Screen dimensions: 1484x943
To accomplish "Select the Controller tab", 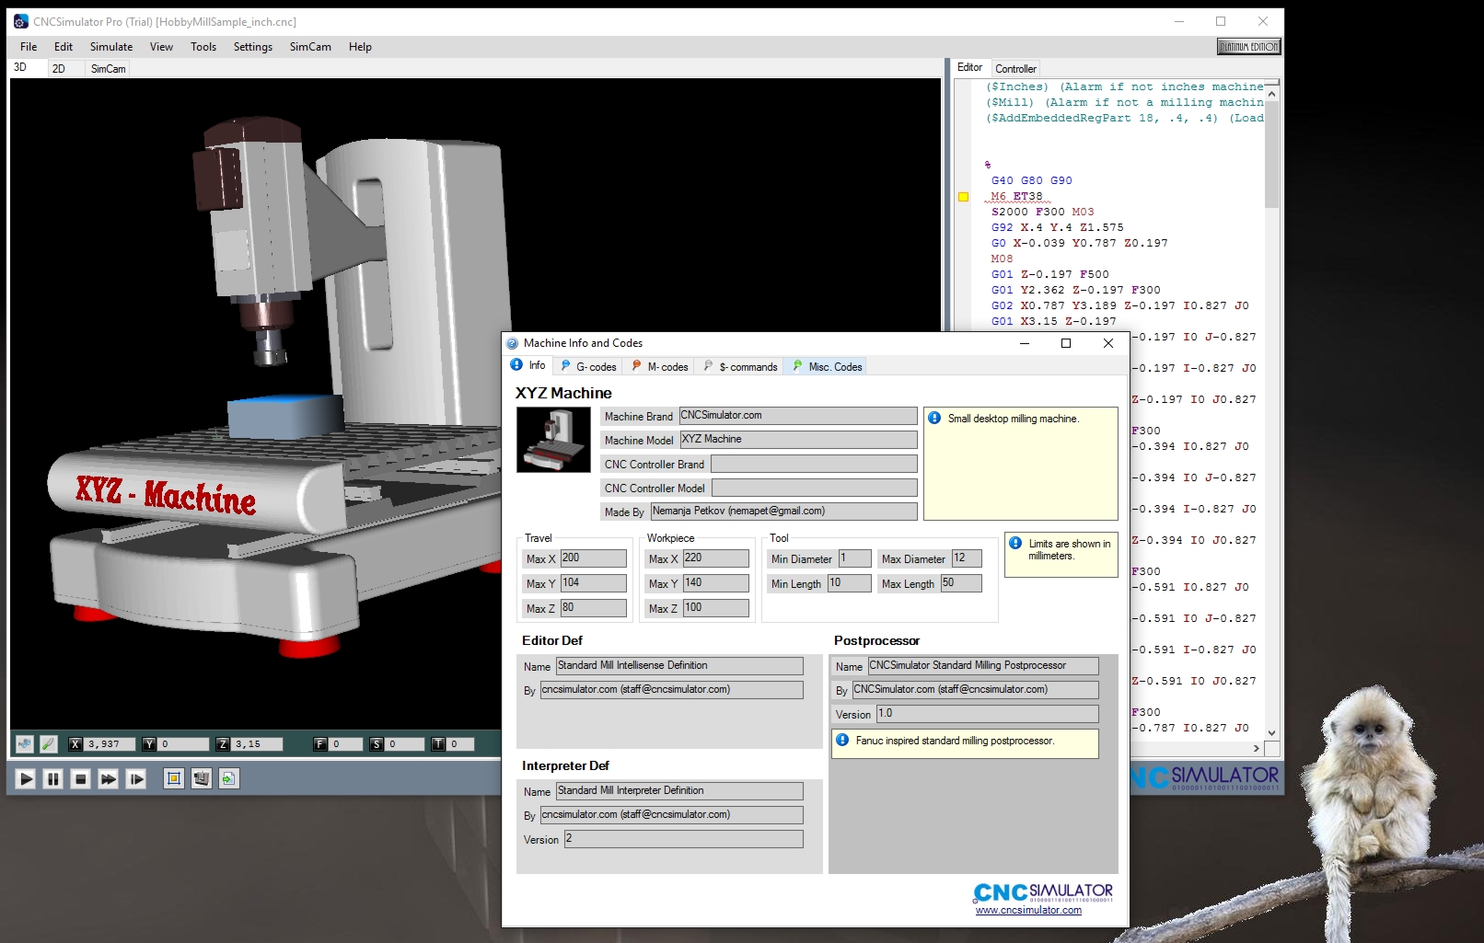I will [x=1015, y=69].
